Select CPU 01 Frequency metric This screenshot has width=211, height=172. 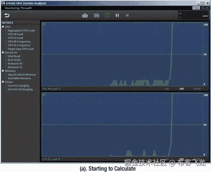pyautogui.click(x=19, y=45)
